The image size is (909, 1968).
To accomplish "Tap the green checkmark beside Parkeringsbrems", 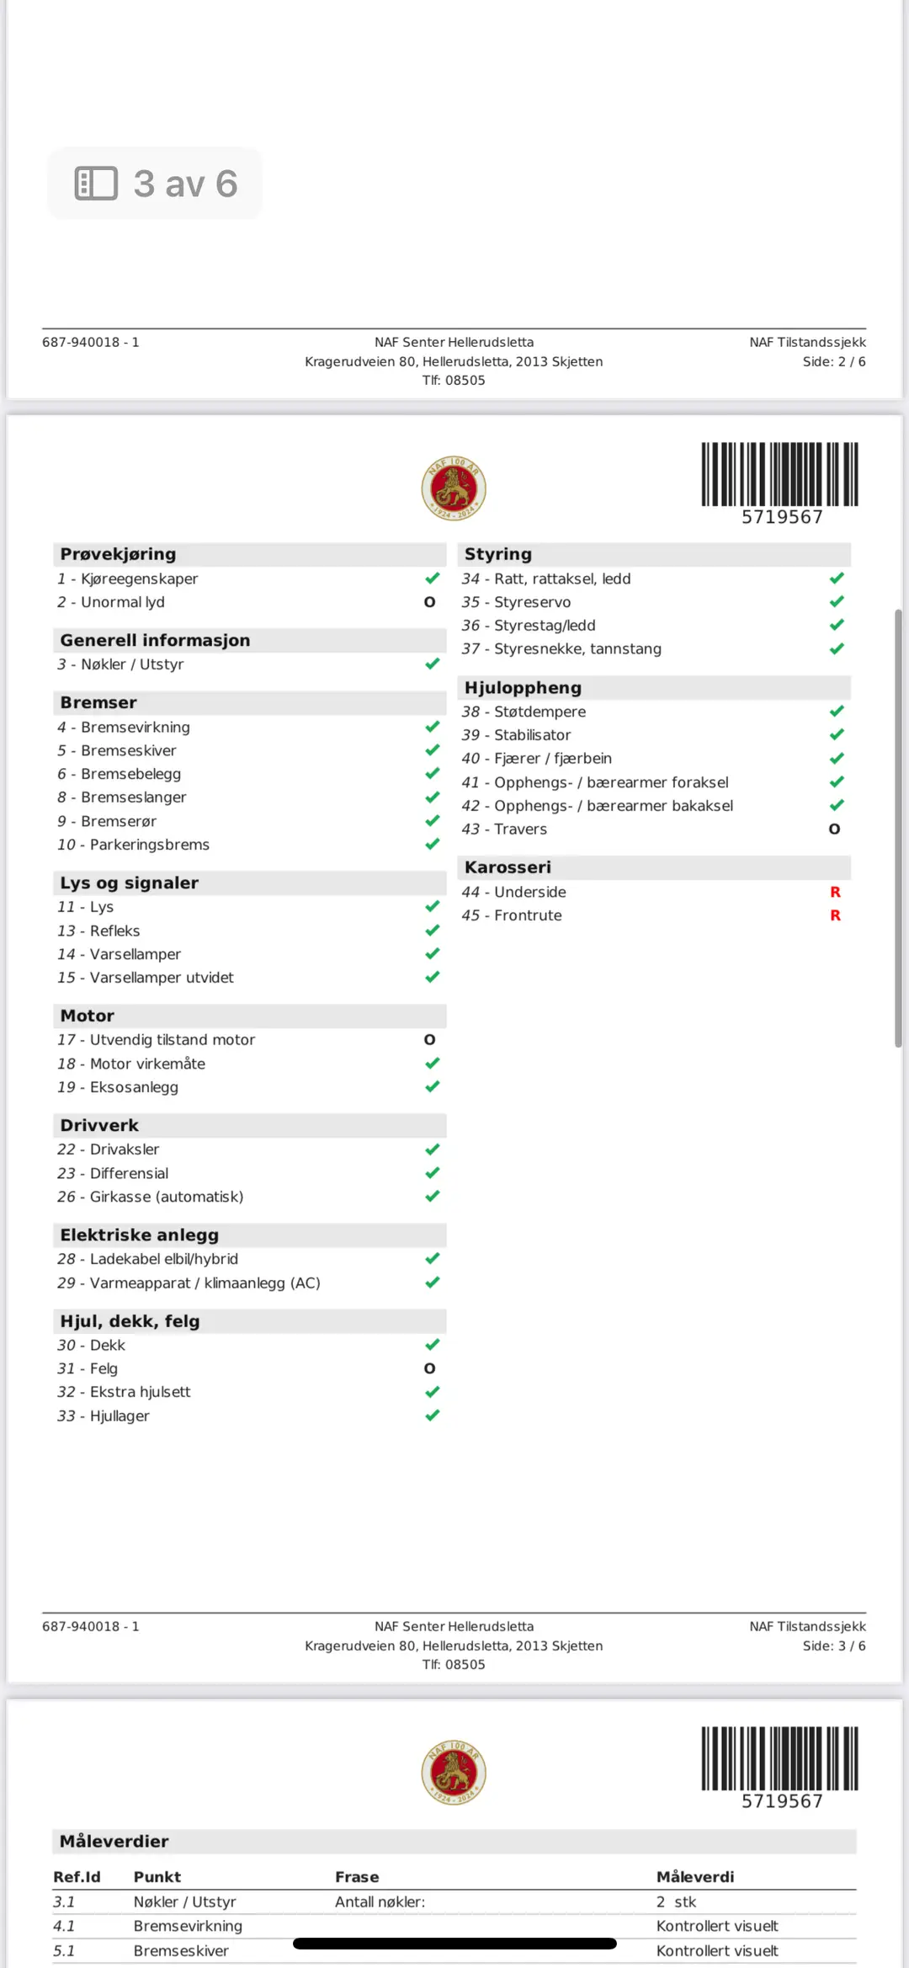I will point(432,845).
